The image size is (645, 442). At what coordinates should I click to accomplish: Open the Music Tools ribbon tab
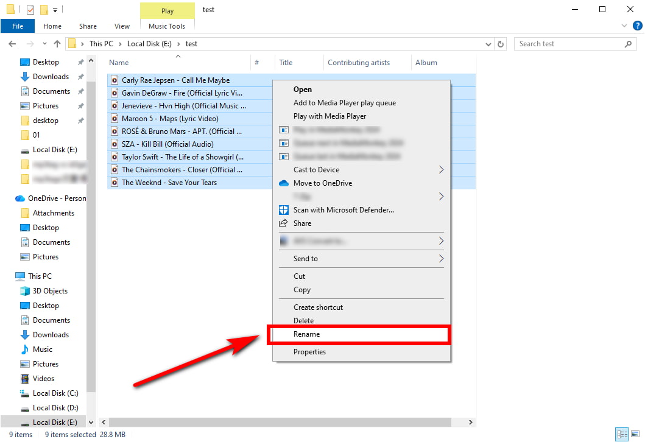pyautogui.click(x=167, y=26)
